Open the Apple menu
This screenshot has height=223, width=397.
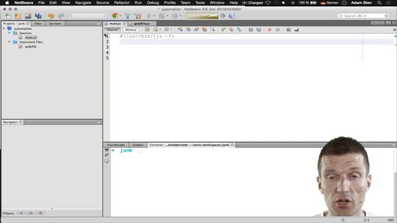coord(7,2)
